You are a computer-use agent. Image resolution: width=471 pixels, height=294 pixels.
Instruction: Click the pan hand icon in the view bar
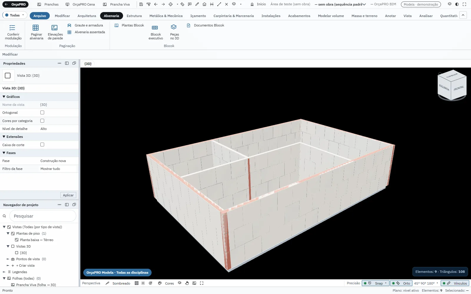(x=187, y=283)
